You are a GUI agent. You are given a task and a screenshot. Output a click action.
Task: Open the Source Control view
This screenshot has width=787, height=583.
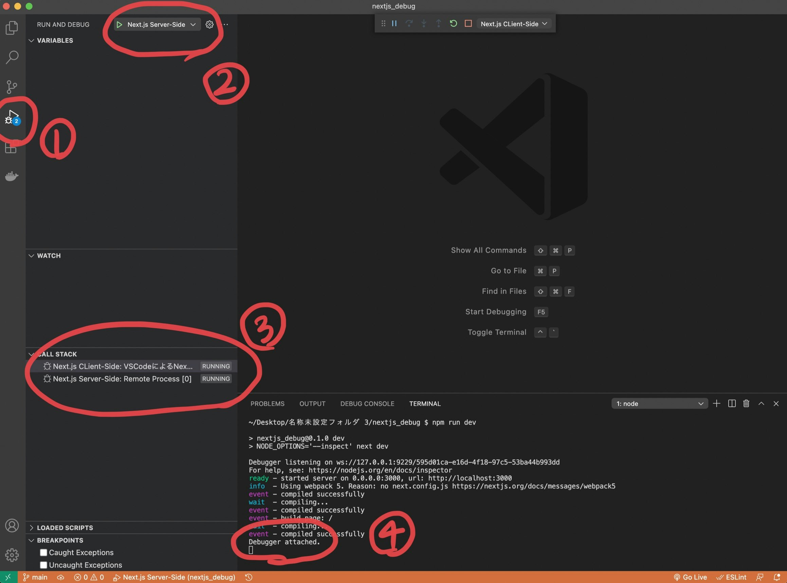tap(12, 87)
